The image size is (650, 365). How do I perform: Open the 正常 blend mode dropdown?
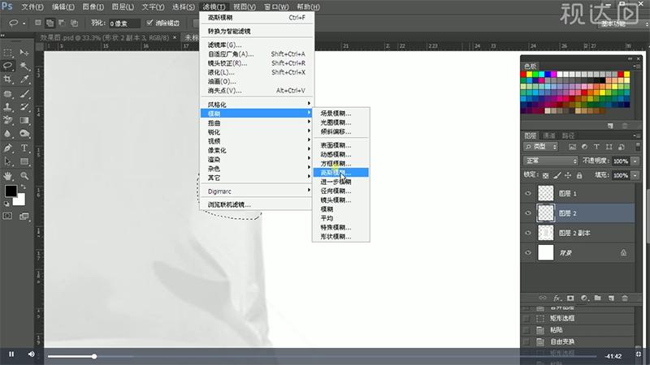[551, 161]
